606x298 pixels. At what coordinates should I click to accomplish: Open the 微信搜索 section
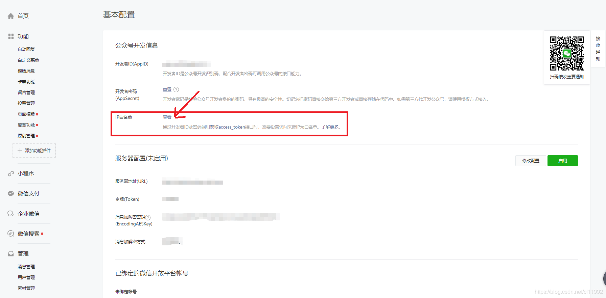[x=28, y=234]
